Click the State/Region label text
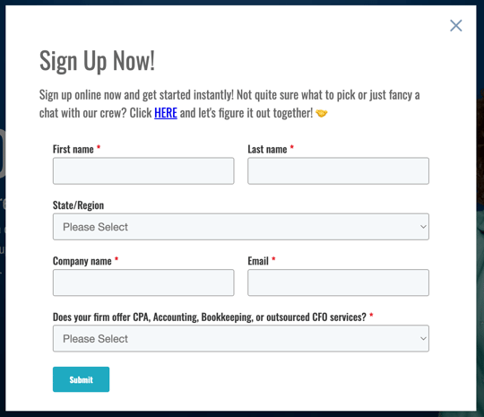 pos(78,205)
